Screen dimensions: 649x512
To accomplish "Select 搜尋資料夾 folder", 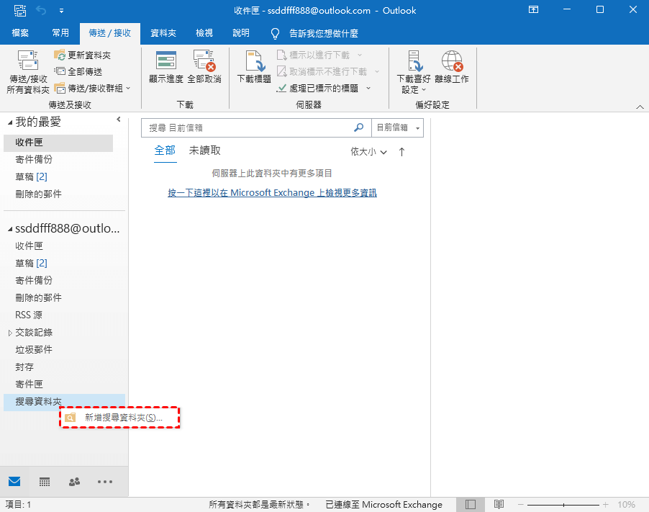I will click(64, 402).
